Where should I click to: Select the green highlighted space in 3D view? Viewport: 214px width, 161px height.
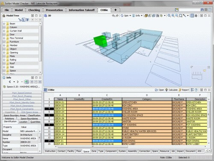coord(101,41)
